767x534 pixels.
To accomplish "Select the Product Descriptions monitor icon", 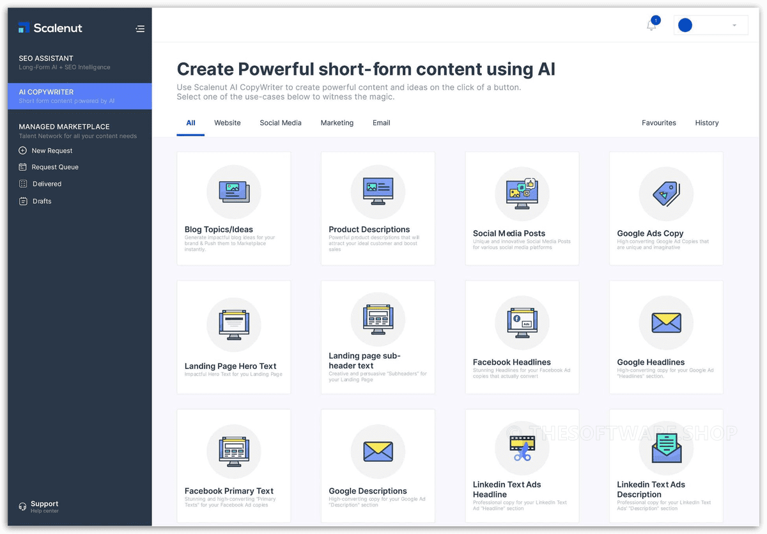I will (x=378, y=191).
